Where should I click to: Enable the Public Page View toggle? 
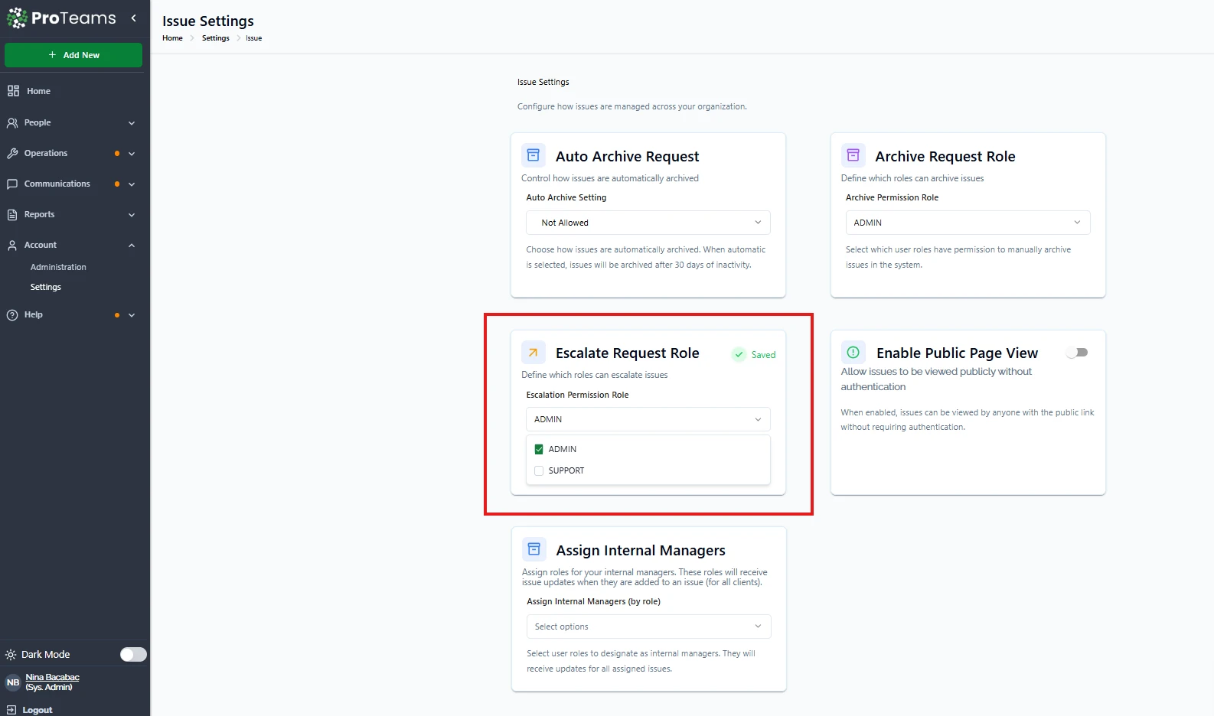click(1077, 353)
